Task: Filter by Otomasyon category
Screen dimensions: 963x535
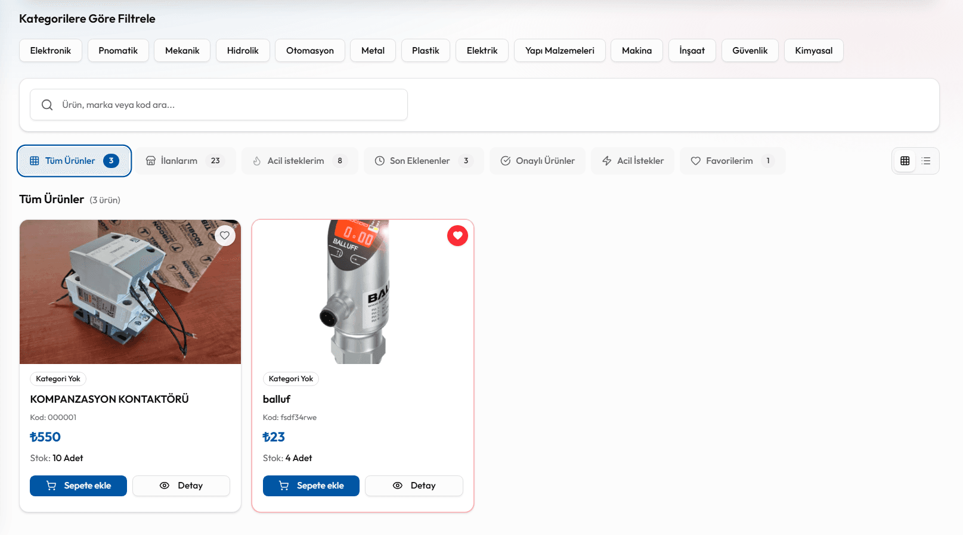Action: pos(310,51)
